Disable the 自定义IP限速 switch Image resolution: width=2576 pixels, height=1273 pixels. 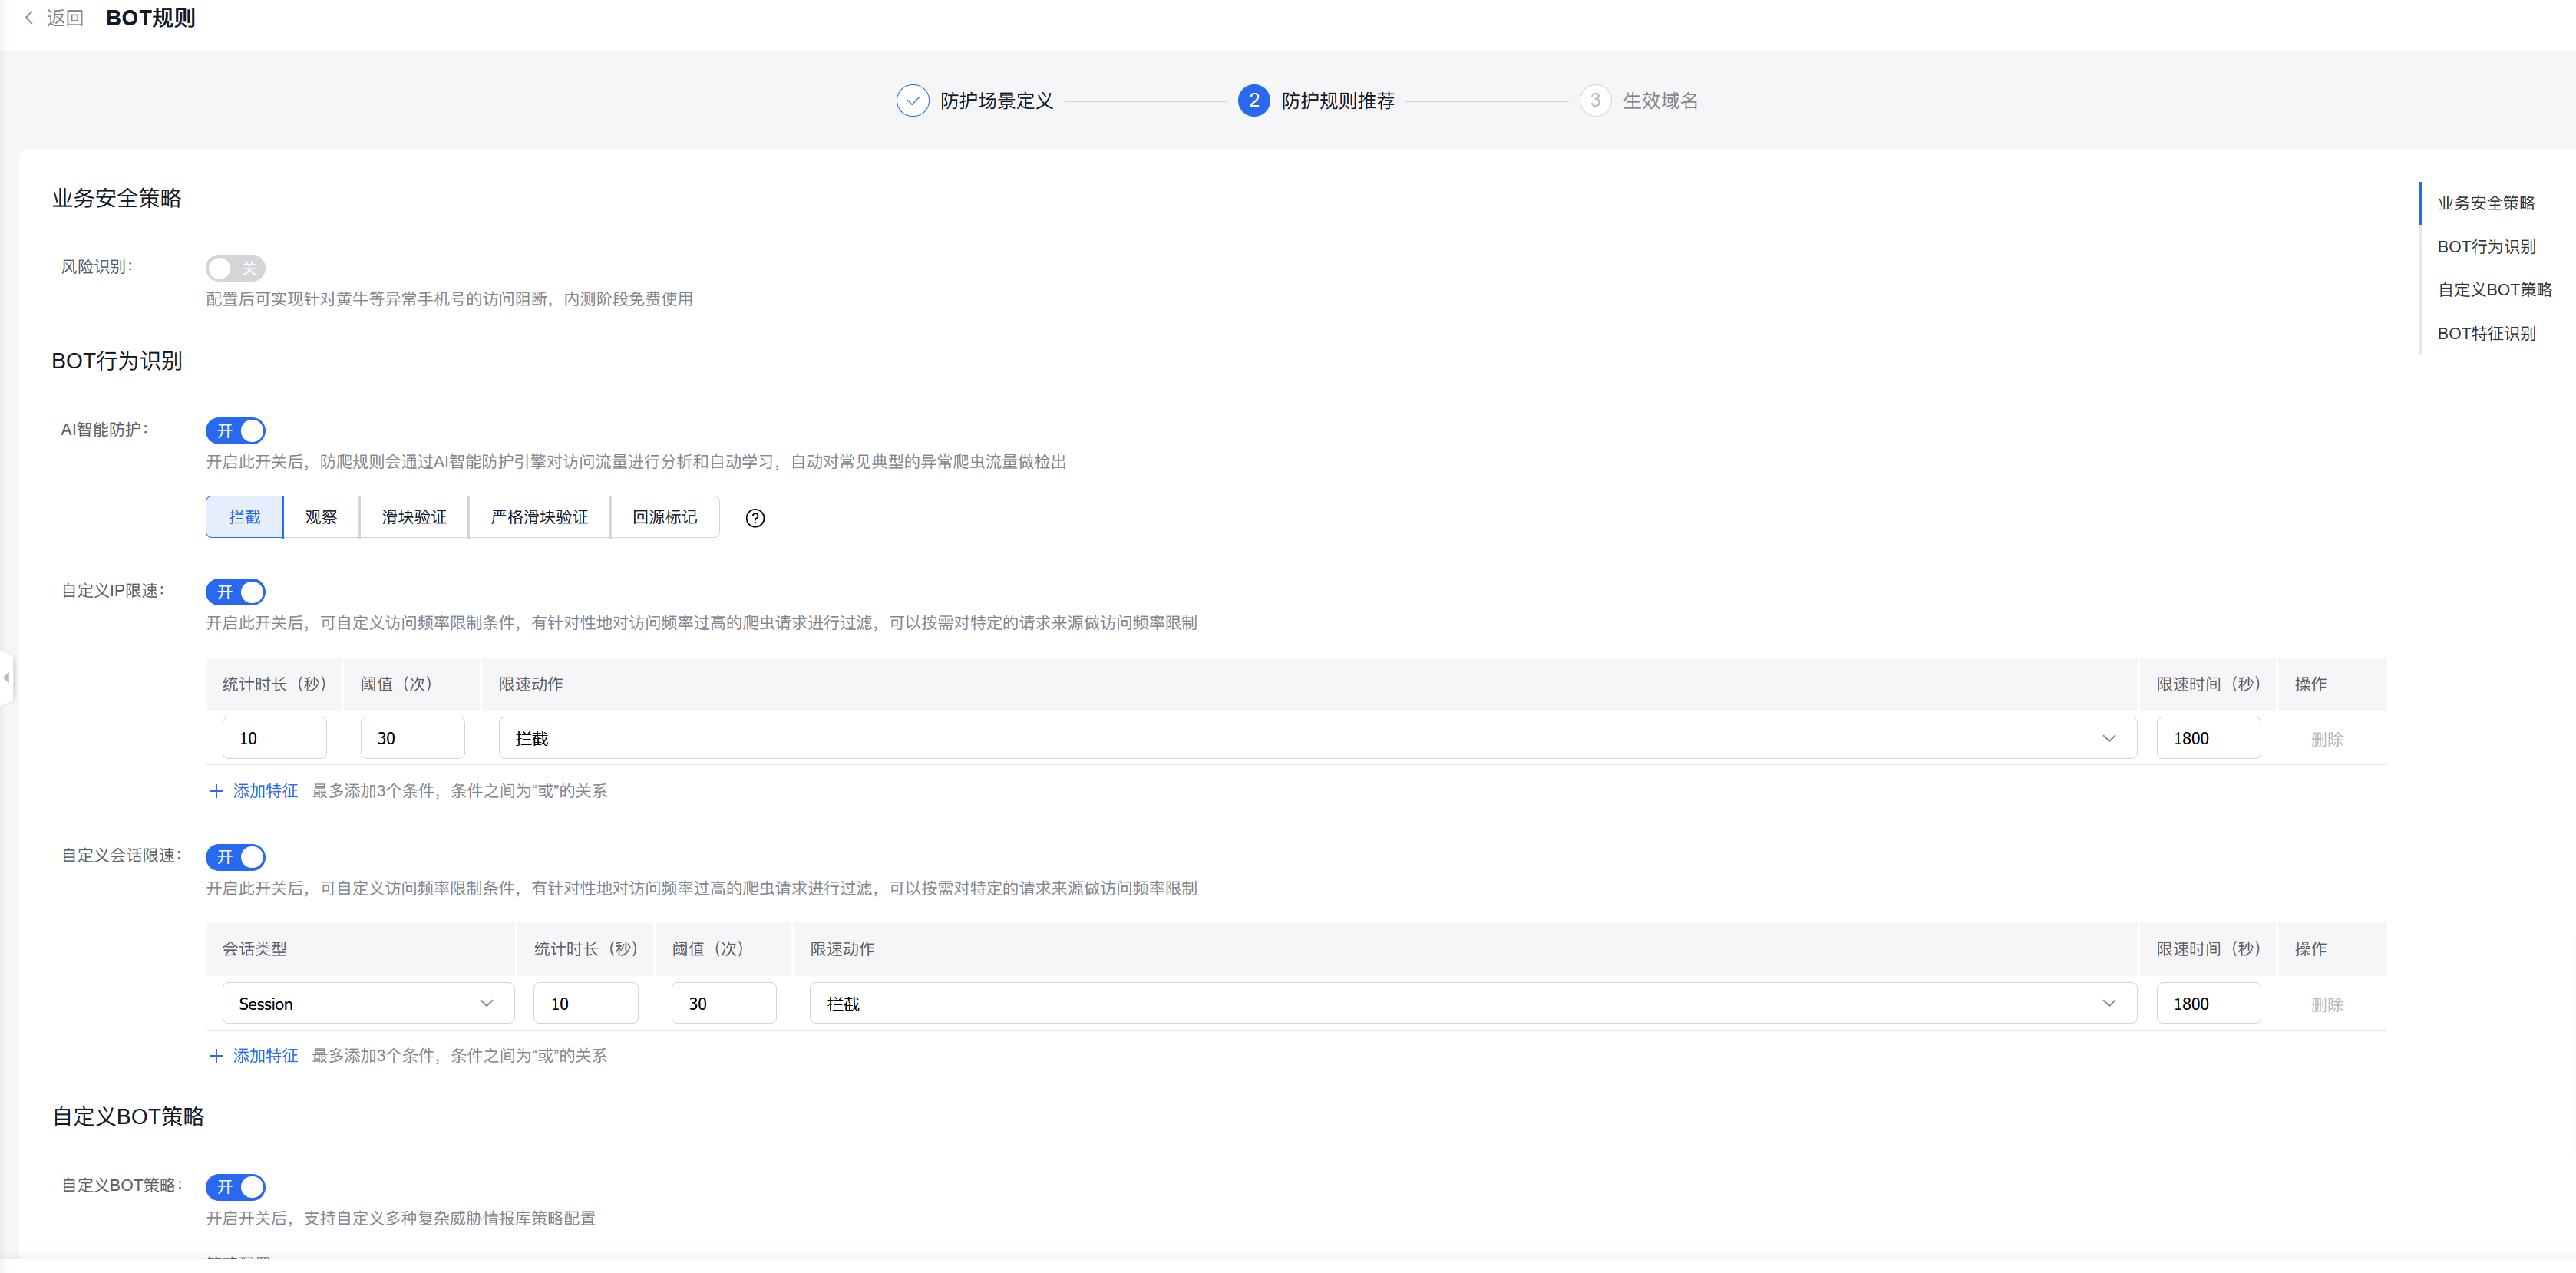click(x=236, y=592)
